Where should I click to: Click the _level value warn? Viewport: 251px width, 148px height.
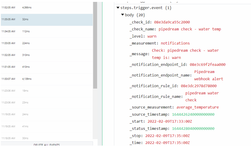pos(152,36)
